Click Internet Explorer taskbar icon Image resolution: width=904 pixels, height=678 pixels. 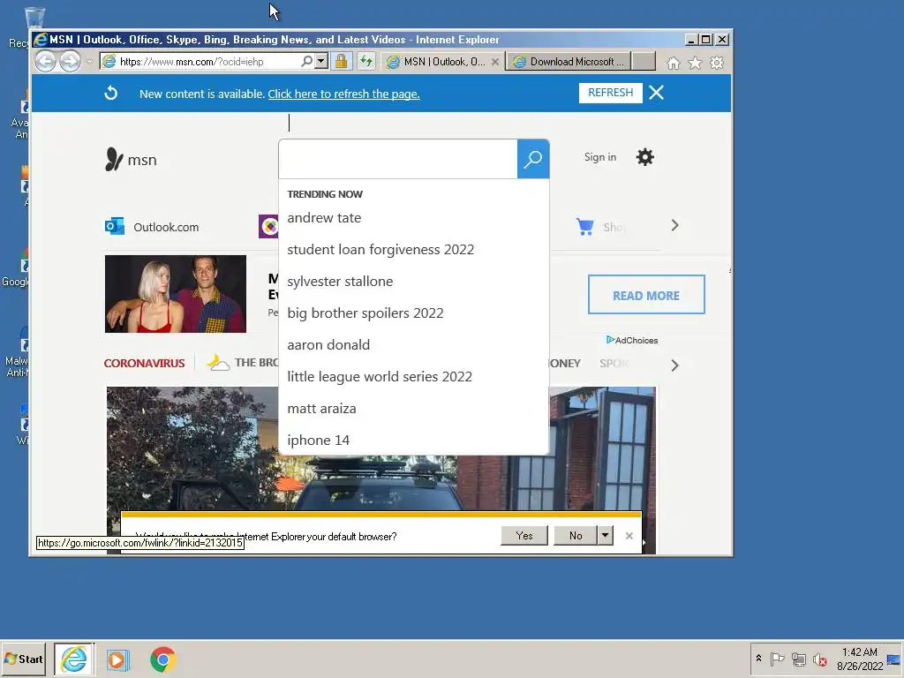(x=74, y=659)
